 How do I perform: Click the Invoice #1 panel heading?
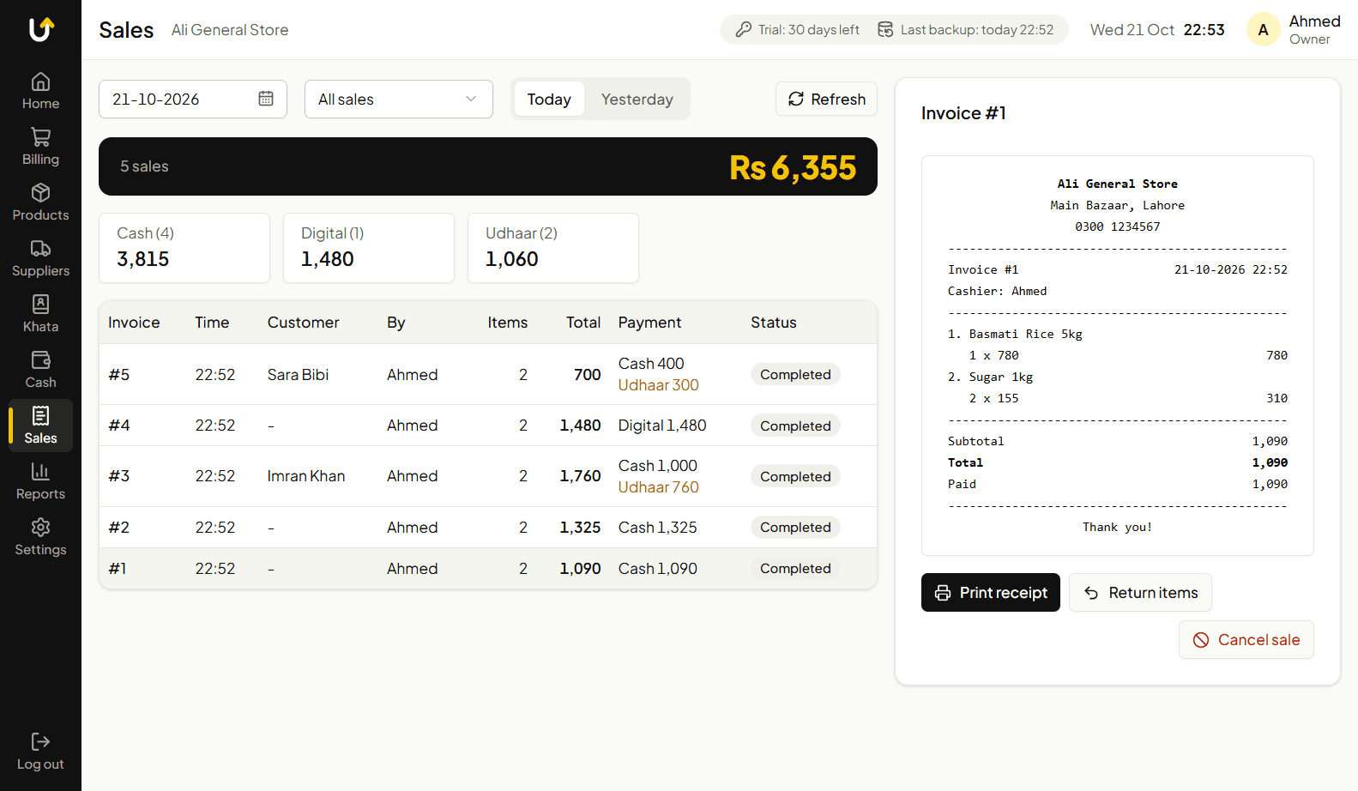(963, 112)
